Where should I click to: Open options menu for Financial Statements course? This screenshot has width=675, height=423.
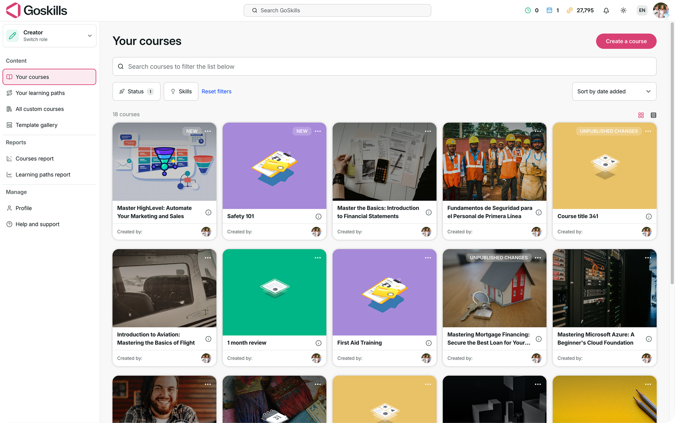[428, 131]
